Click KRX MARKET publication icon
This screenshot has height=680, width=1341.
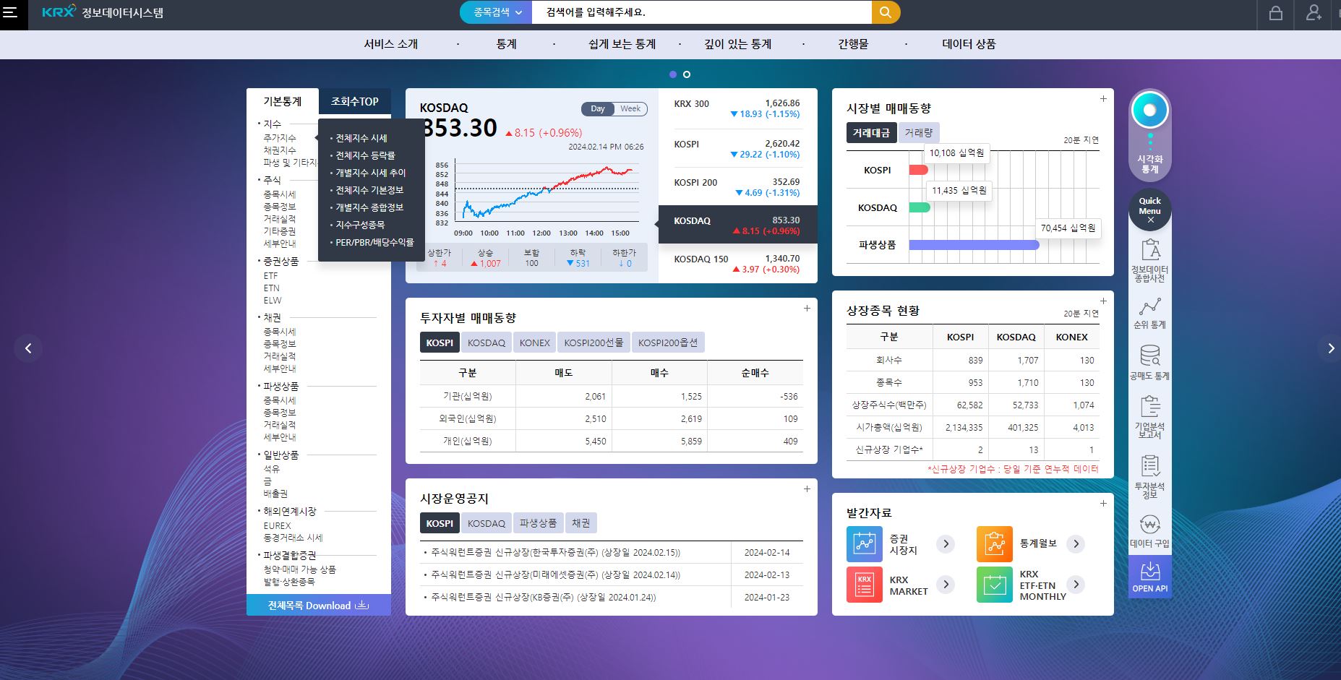point(865,585)
